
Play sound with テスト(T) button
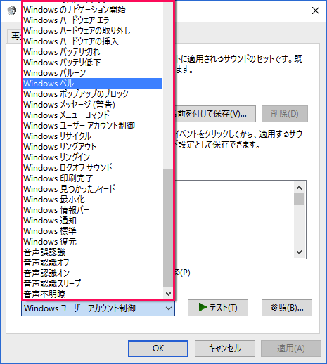point(218,308)
